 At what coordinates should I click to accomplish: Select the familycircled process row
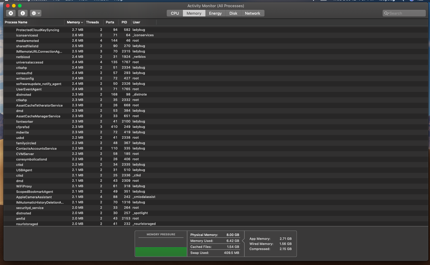(216, 143)
